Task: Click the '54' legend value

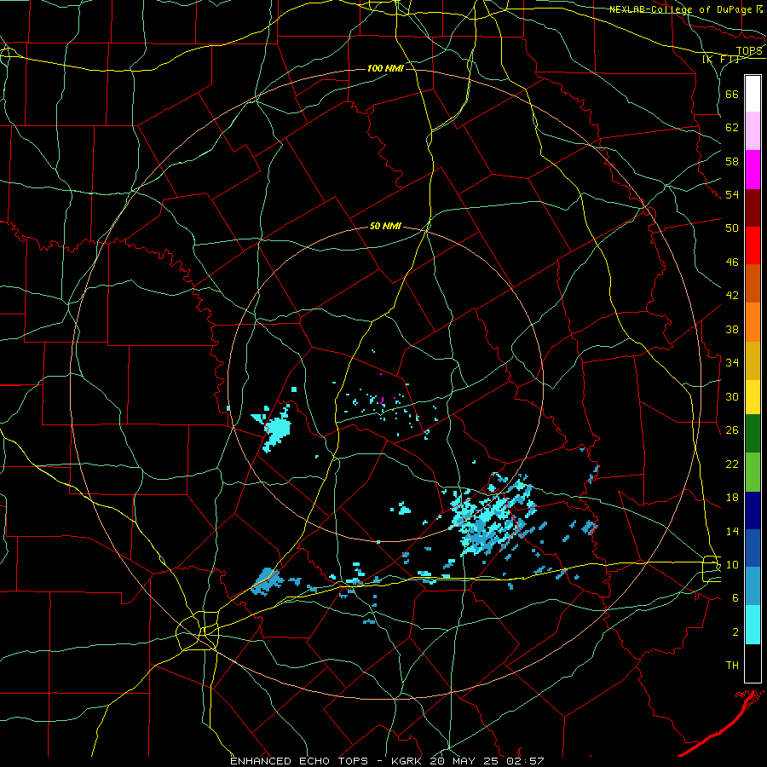Action: click(x=732, y=194)
